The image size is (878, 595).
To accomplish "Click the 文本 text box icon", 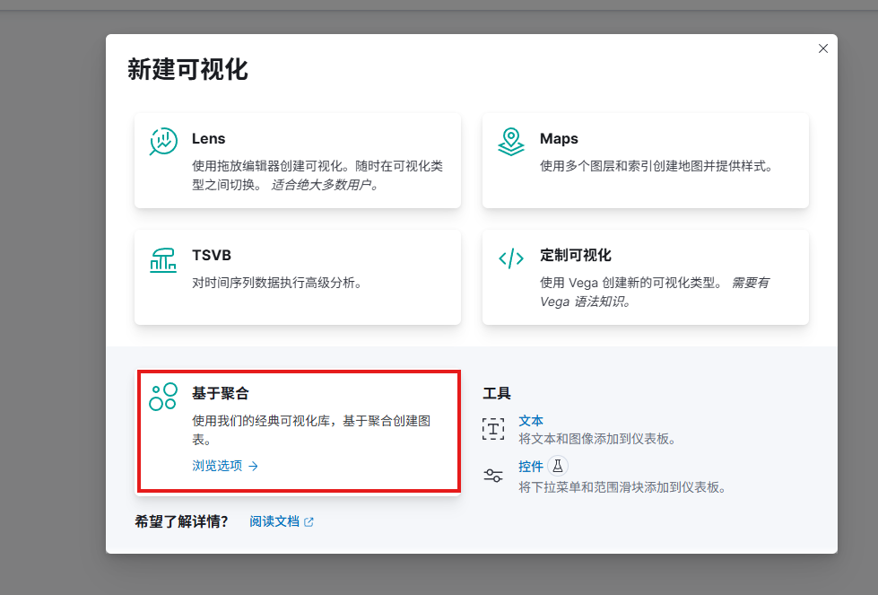I will (493, 428).
